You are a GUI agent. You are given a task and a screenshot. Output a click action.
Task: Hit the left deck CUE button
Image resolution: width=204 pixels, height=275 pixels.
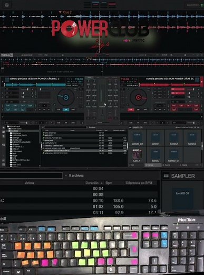(59, 109)
